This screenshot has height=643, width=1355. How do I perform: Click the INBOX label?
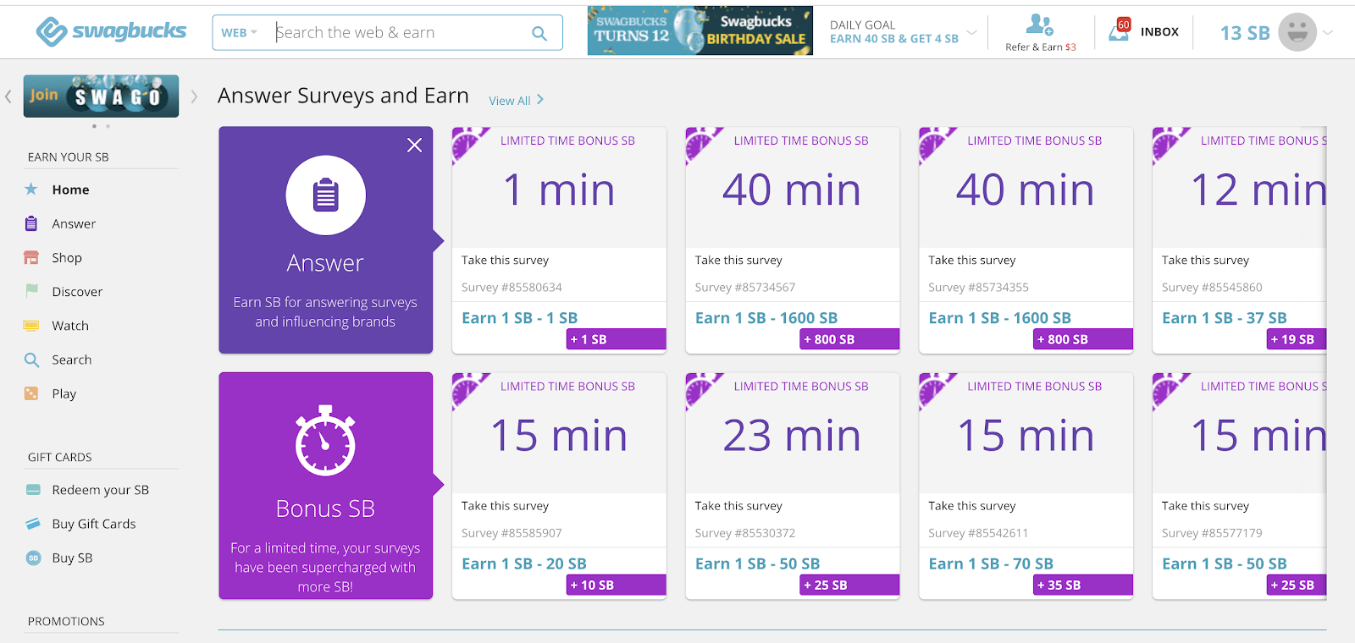[1159, 32]
